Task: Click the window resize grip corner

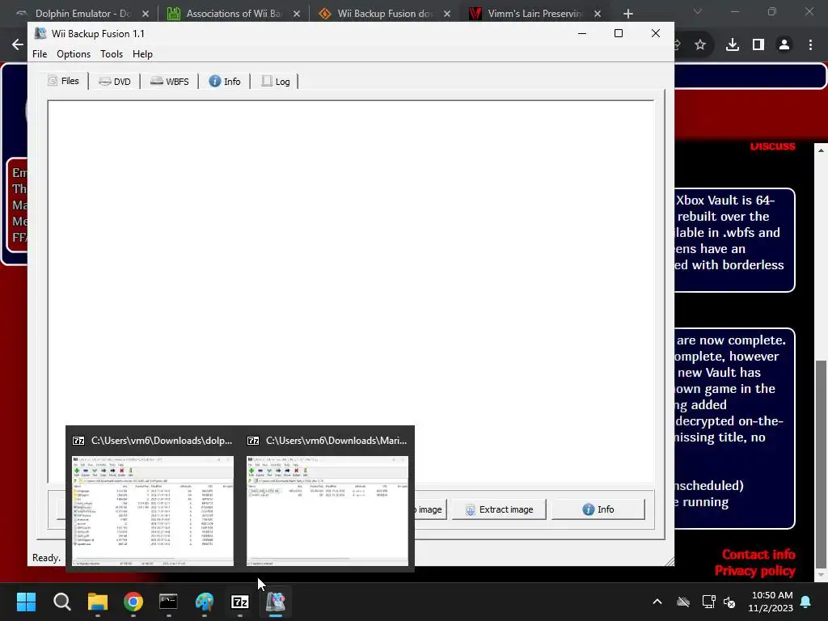Action: [x=670, y=561]
